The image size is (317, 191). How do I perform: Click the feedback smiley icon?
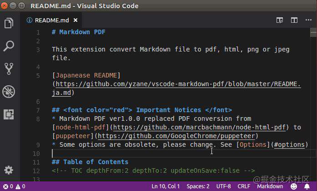point(294,186)
